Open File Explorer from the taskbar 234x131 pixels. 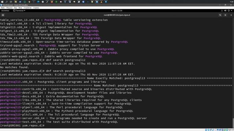coord(16,2)
